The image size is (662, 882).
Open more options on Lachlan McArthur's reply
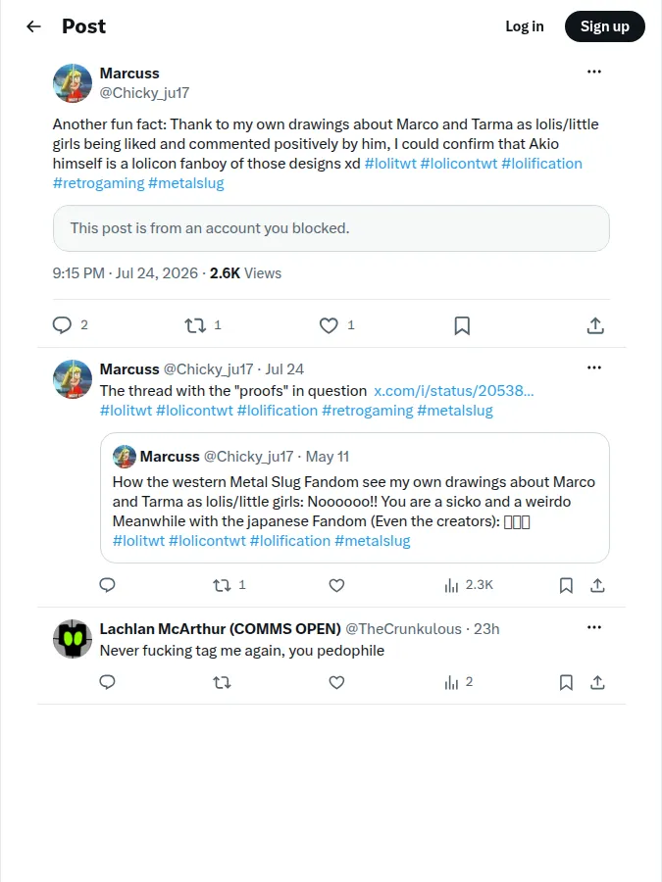(594, 628)
